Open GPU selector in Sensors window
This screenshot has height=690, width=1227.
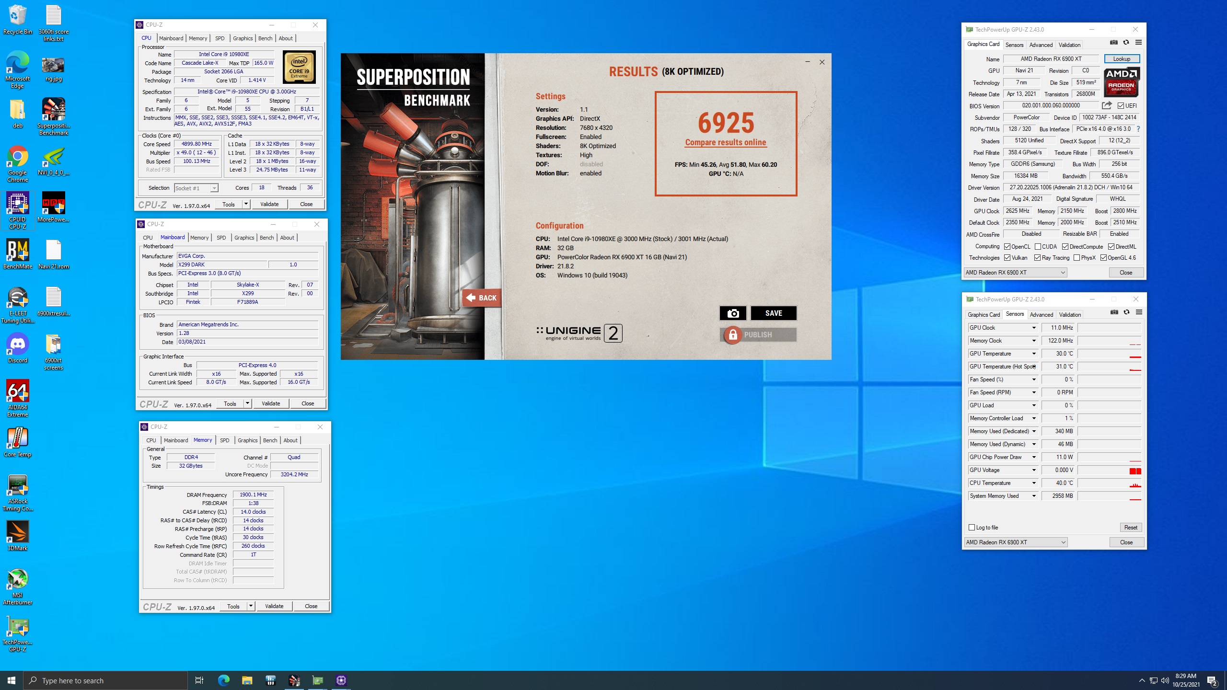point(1016,542)
